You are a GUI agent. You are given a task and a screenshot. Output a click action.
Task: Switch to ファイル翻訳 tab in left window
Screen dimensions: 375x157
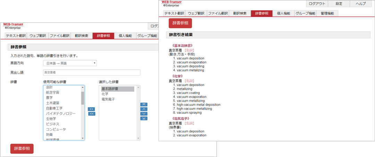point(60,36)
